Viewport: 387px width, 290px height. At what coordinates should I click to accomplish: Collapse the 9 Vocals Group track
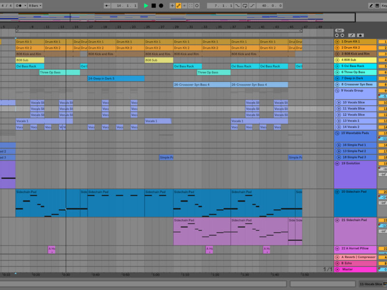(337, 90)
